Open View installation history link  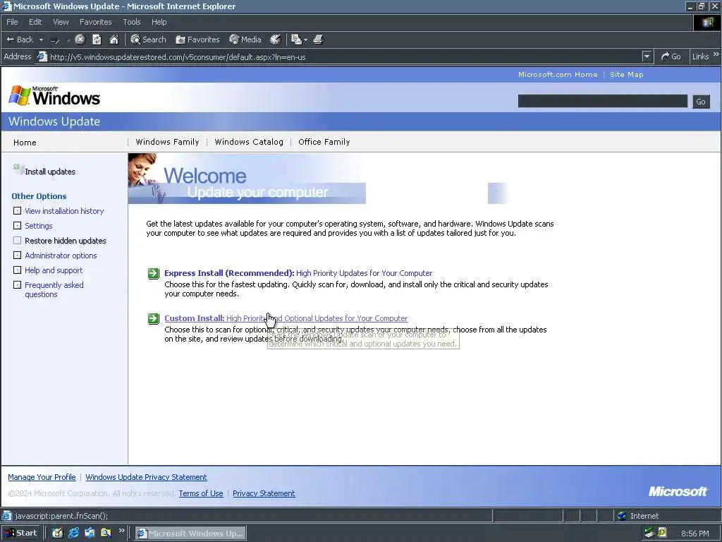pyautogui.click(x=64, y=211)
